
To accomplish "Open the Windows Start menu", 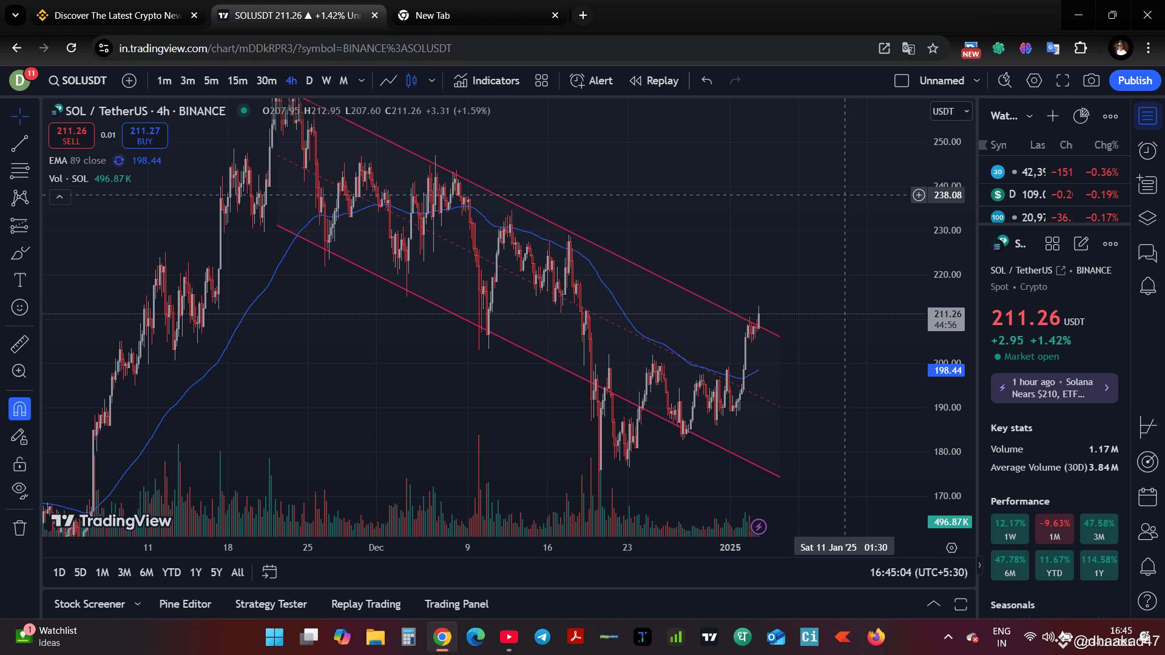I will (274, 637).
